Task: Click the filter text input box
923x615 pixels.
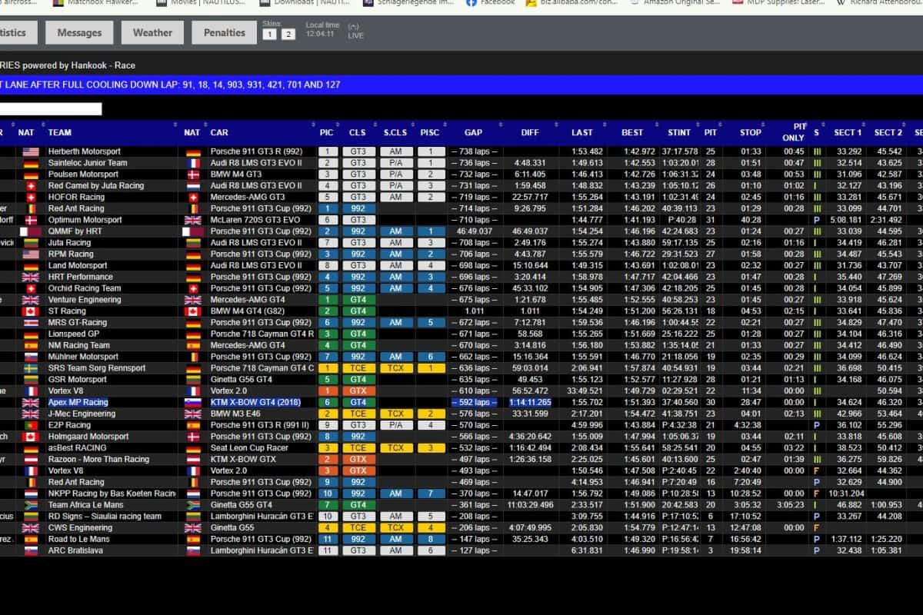Action: coord(51,109)
